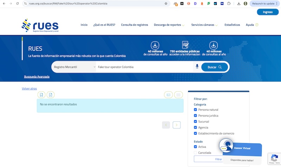Go to previous results page arrow

click(166, 125)
